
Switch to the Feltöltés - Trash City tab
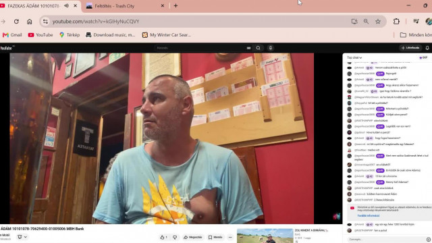tap(124, 6)
